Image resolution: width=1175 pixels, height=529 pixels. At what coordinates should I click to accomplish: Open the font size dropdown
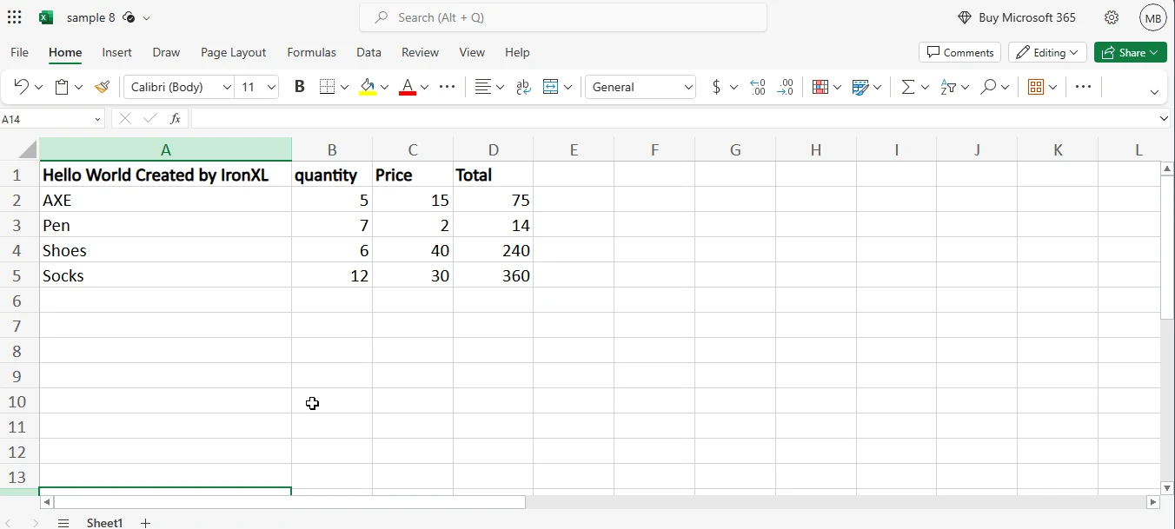(x=272, y=87)
